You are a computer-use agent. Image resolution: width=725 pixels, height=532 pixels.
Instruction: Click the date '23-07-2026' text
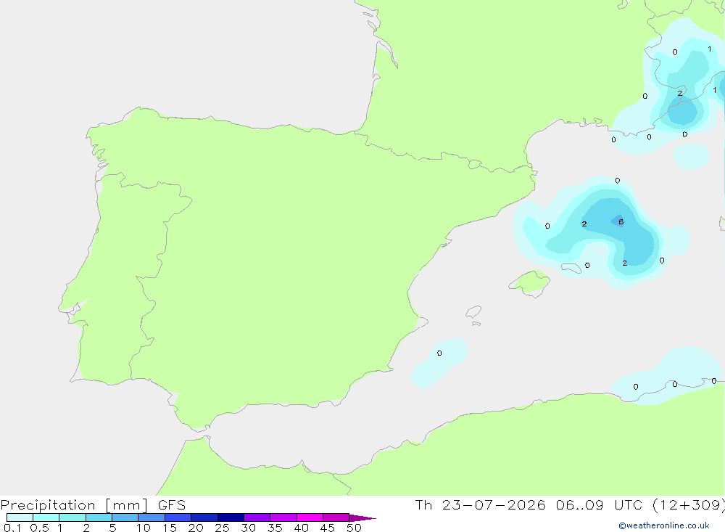point(493,505)
